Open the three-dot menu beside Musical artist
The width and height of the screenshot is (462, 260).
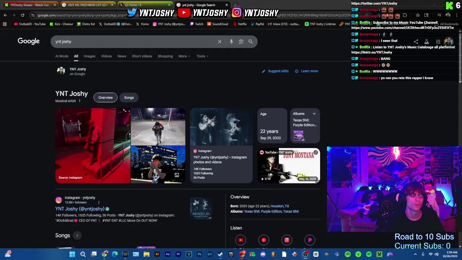tap(80, 101)
